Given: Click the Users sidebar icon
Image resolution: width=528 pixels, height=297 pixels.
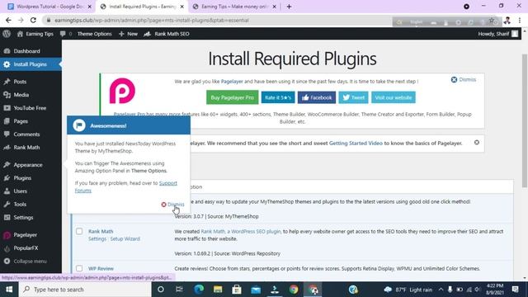Looking at the screenshot, I should click(7, 191).
